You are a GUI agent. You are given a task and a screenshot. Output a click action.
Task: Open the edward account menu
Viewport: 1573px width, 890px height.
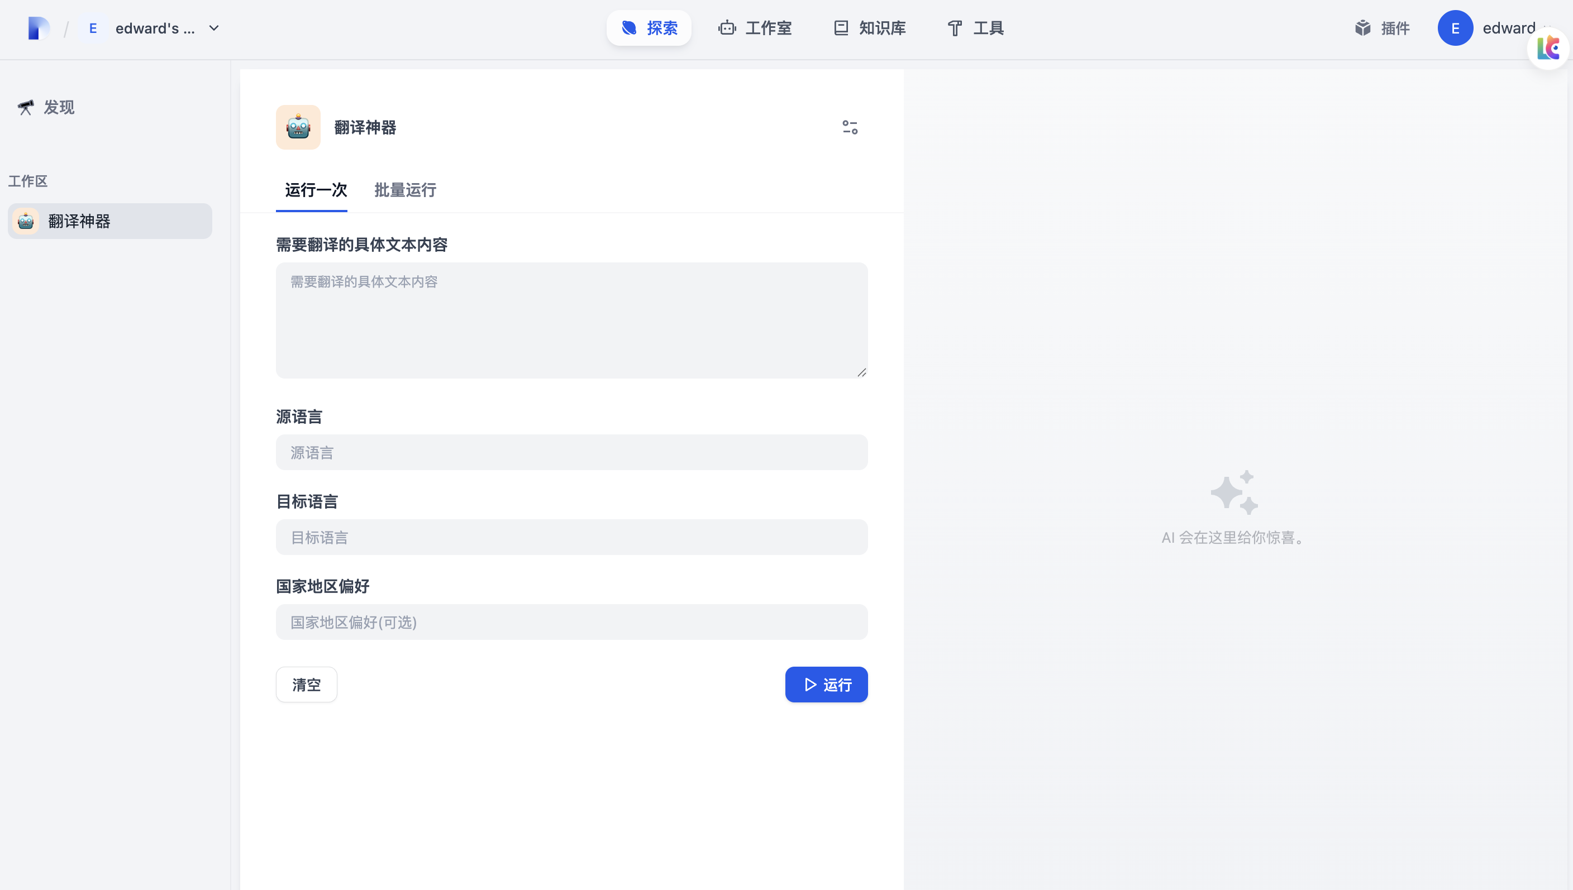pyautogui.click(x=1508, y=28)
